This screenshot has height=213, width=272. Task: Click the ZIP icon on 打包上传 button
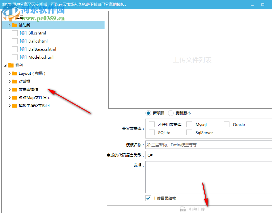click(x=183, y=209)
